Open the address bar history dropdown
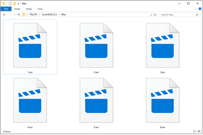The width and height of the screenshot is (203, 135). [x=151, y=15]
